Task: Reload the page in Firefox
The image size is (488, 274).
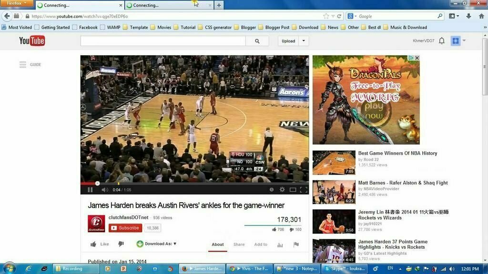Action: [339, 16]
